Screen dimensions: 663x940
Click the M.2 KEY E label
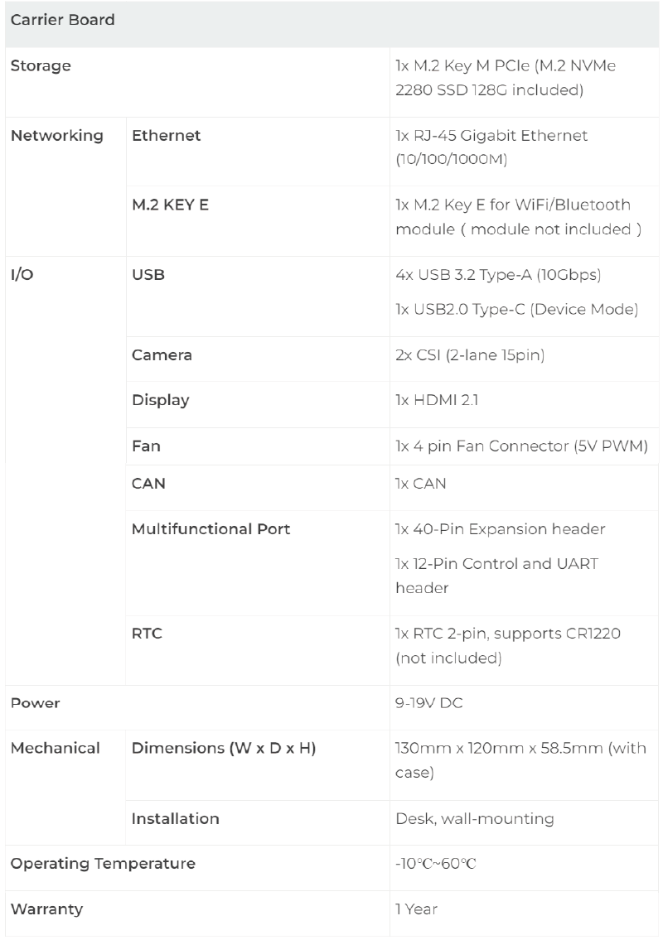click(170, 205)
